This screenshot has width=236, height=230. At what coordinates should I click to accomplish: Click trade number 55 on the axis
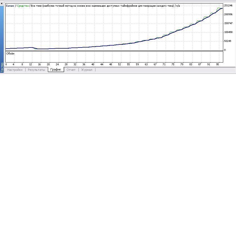pos(128,64)
